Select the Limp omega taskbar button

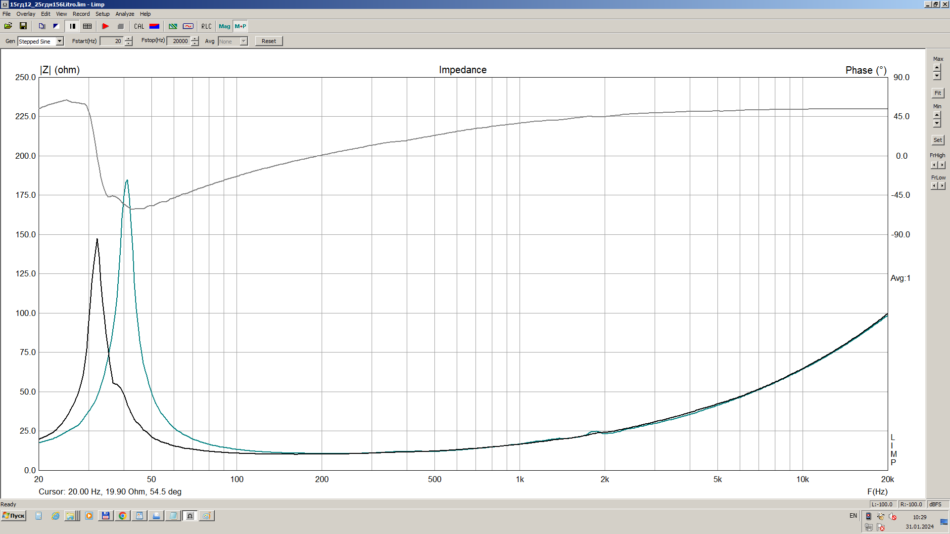coord(190,516)
